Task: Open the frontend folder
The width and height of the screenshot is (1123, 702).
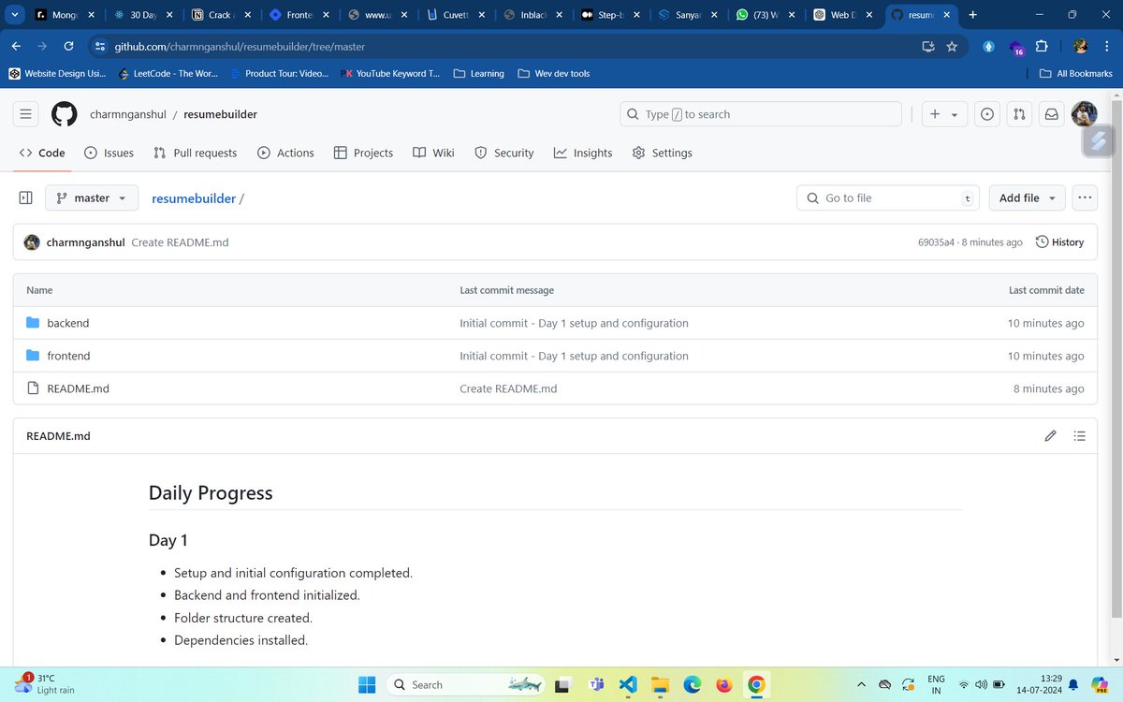Action: click(68, 356)
